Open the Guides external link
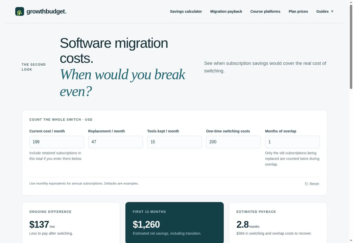The height and width of the screenshot is (243, 353). point(325,12)
